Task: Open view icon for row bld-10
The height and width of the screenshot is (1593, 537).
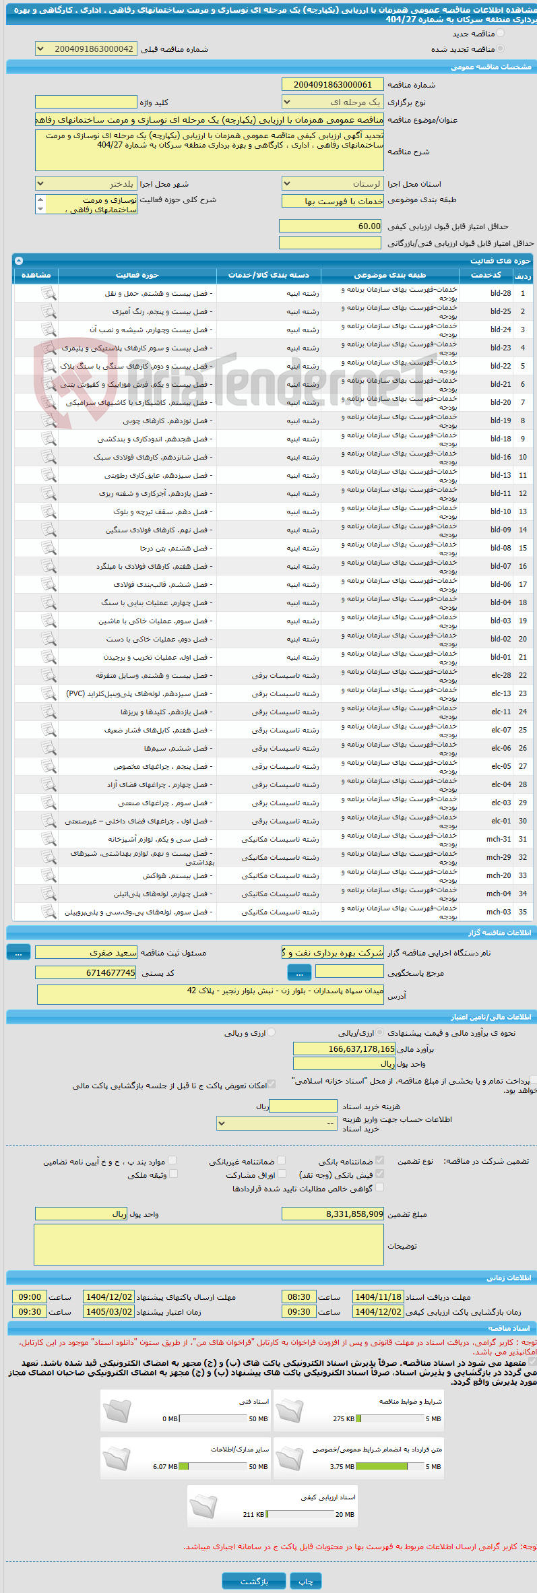Action: [x=49, y=511]
